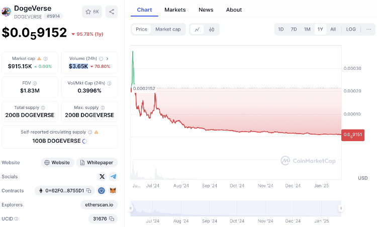
Task: Add token to MetaMask fox icon
Action: pos(113,191)
